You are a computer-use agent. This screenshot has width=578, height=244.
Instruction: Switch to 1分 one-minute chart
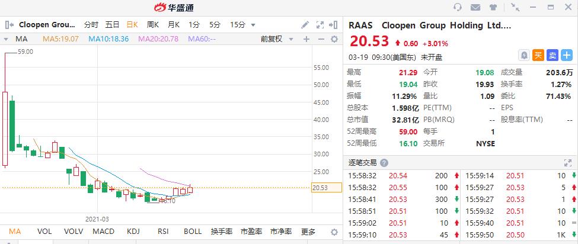click(x=194, y=25)
